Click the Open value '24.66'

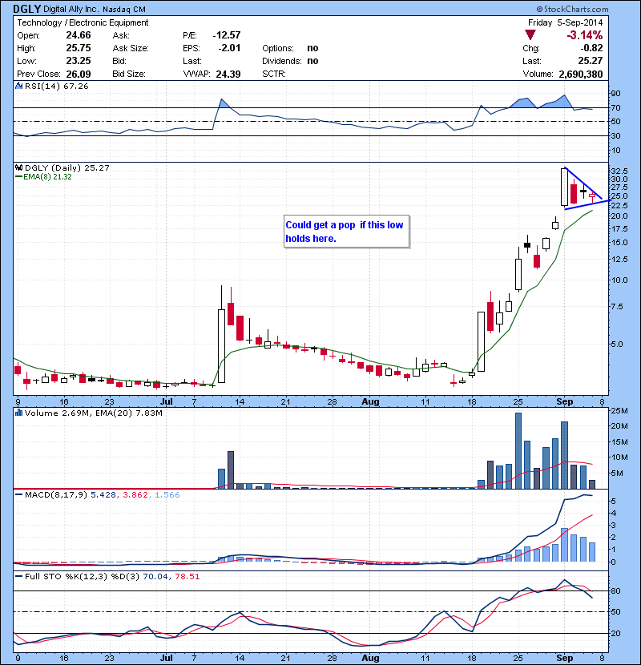(79, 35)
